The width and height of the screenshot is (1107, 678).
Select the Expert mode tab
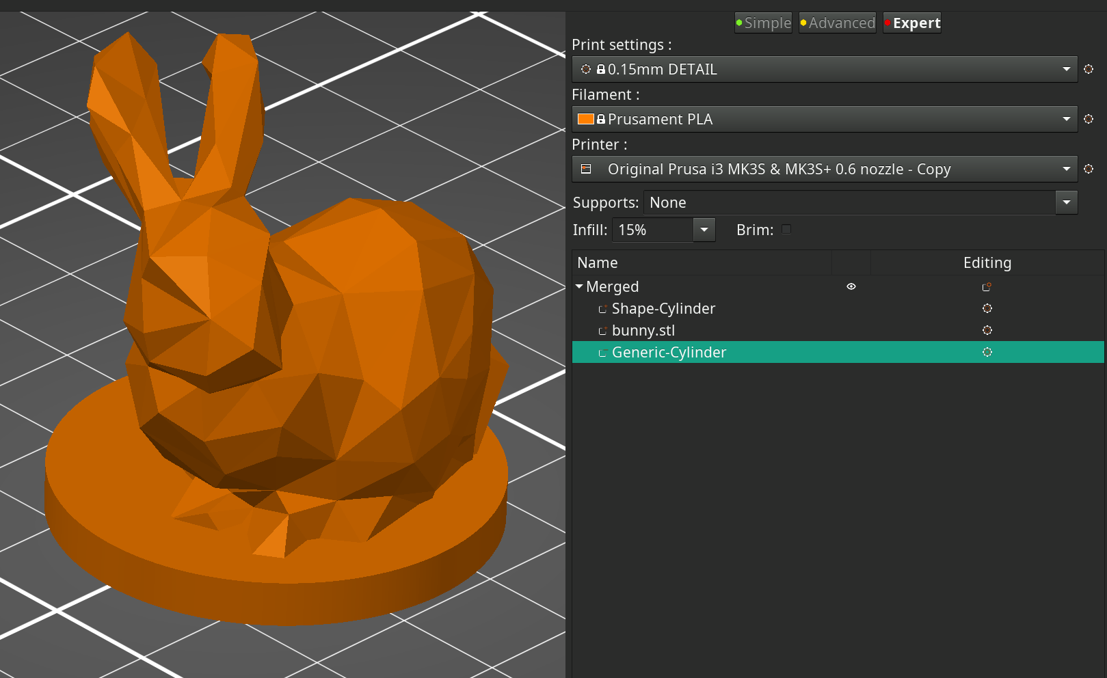click(912, 23)
